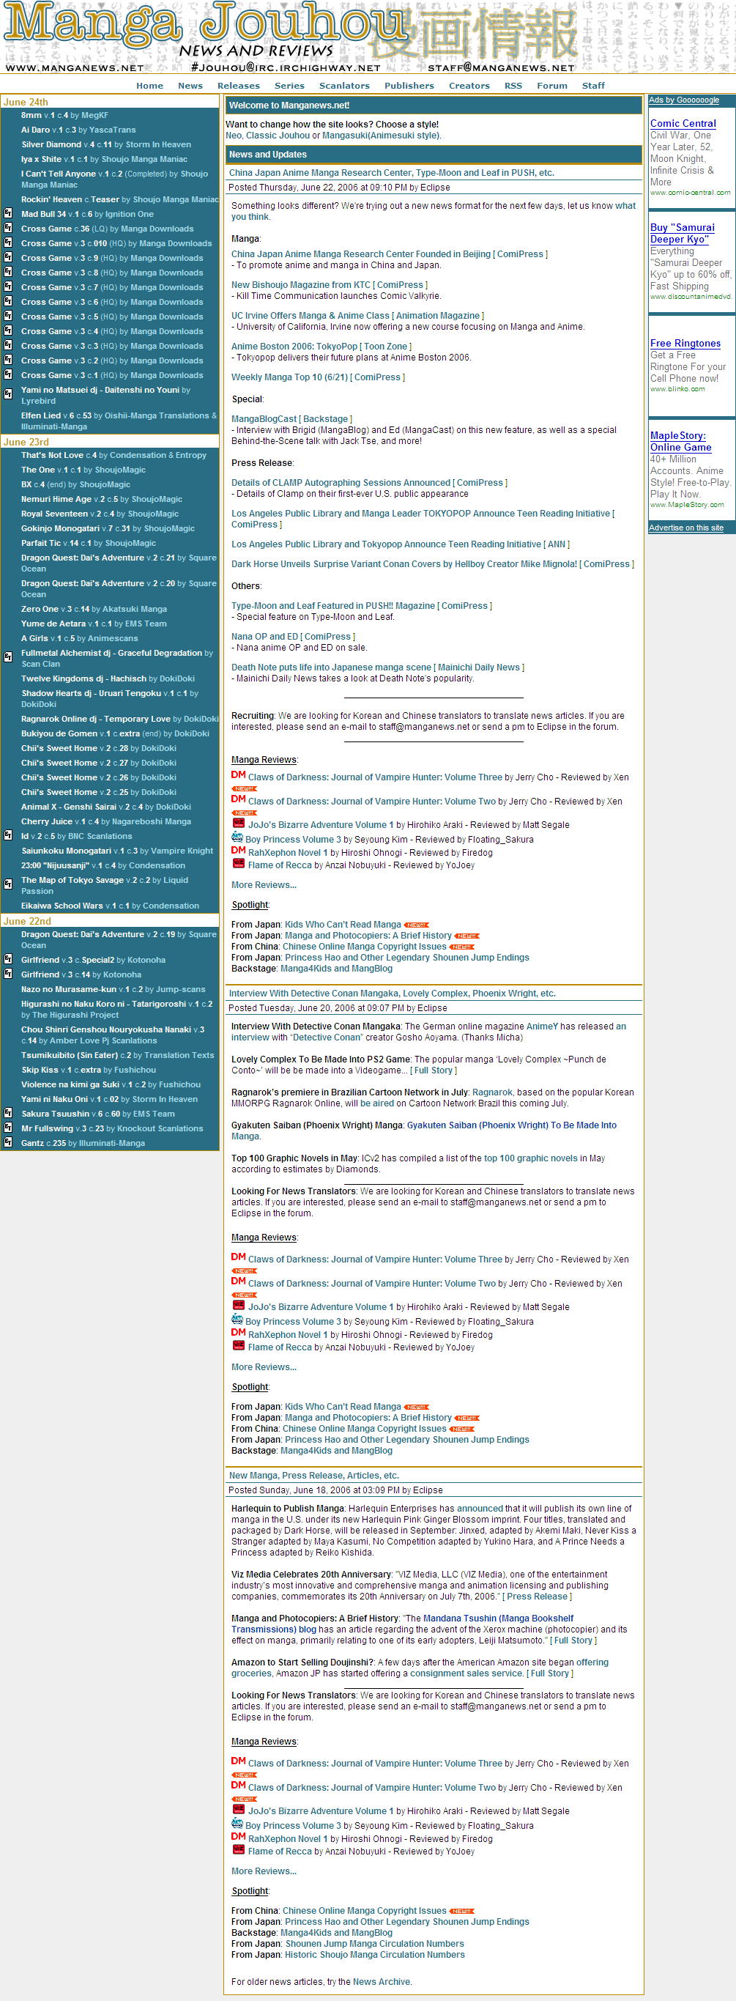Open the Buy "Samurai Deeper Kyo" ad

click(682, 233)
